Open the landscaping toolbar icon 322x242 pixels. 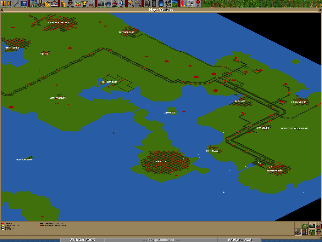pyautogui.click(x=175, y=3)
